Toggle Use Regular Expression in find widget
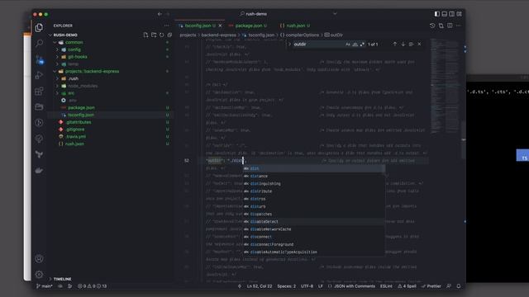 (x=362, y=45)
